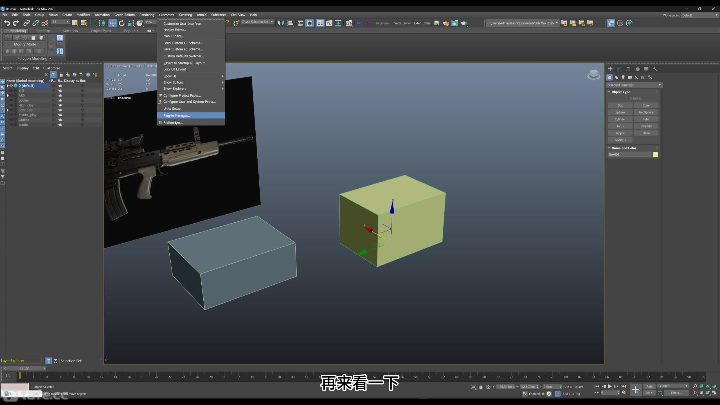Click the Unlink Selection icon
This screenshot has width=720, height=405.
point(35,23)
